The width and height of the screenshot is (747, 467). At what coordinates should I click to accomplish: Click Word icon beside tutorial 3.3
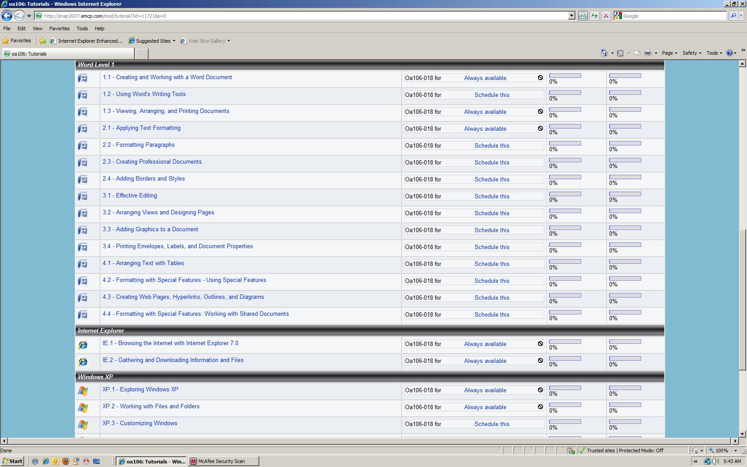click(83, 230)
